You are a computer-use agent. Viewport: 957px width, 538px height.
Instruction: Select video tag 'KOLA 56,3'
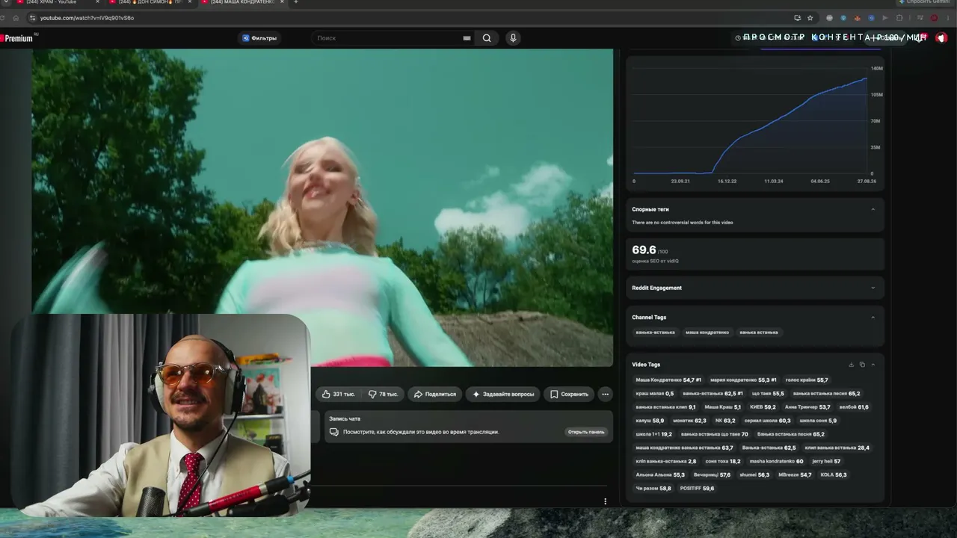pos(834,474)
